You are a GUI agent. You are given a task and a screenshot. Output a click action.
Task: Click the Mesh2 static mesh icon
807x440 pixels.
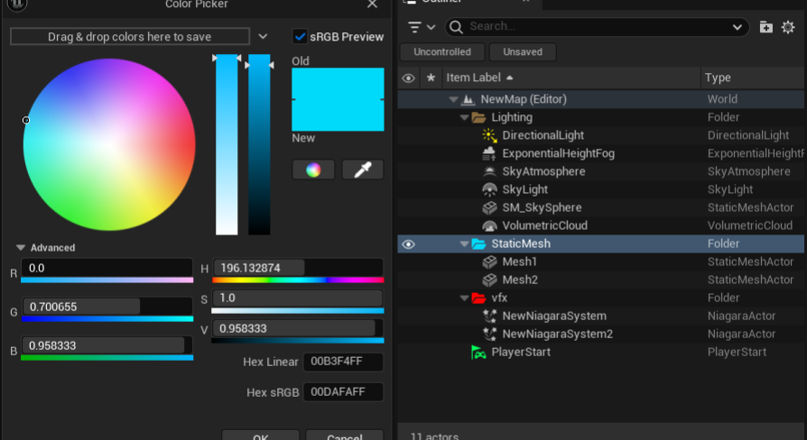(x=489, y=280)
